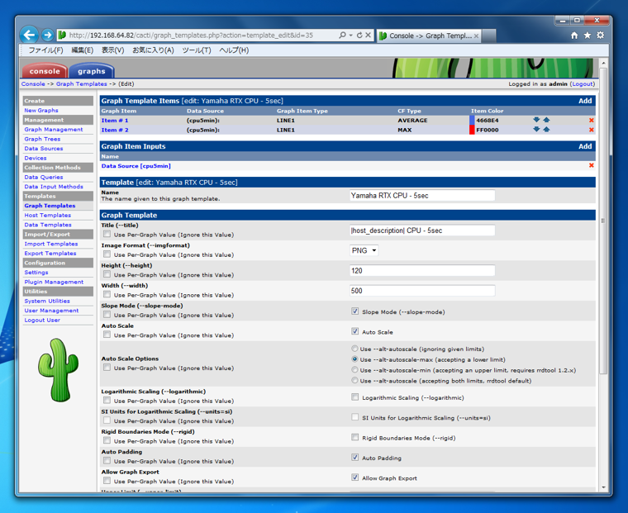
Task: Click the 4668E4 blue color swatch
Action: pyautogui.click(x=472, y=120)
